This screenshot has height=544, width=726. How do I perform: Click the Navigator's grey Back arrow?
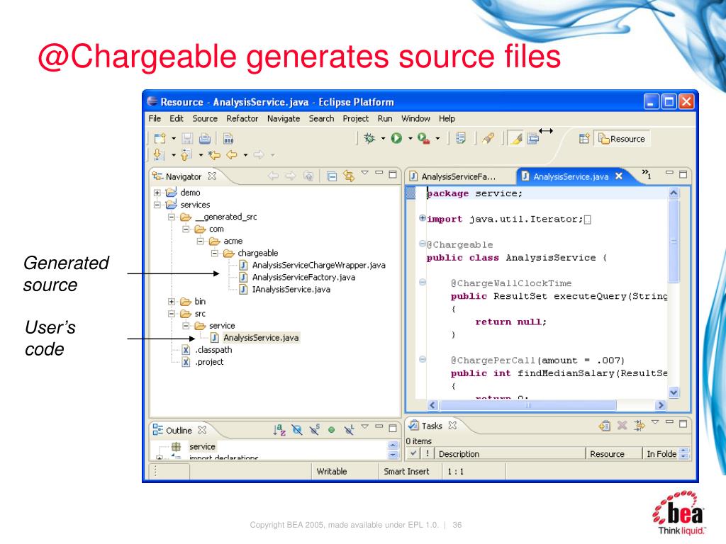click(x=273, y=176)
